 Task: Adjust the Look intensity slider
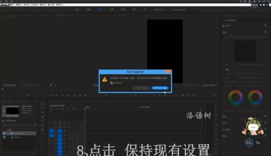click(x=249, y=64)
